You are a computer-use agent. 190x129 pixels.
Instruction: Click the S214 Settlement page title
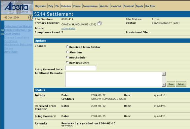click(54, 14)
